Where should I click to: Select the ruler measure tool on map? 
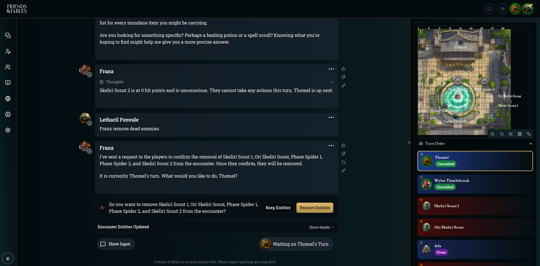[529, 134]
